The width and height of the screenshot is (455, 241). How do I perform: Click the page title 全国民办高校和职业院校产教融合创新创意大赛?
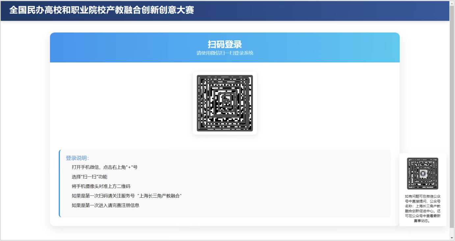point(102,10)
